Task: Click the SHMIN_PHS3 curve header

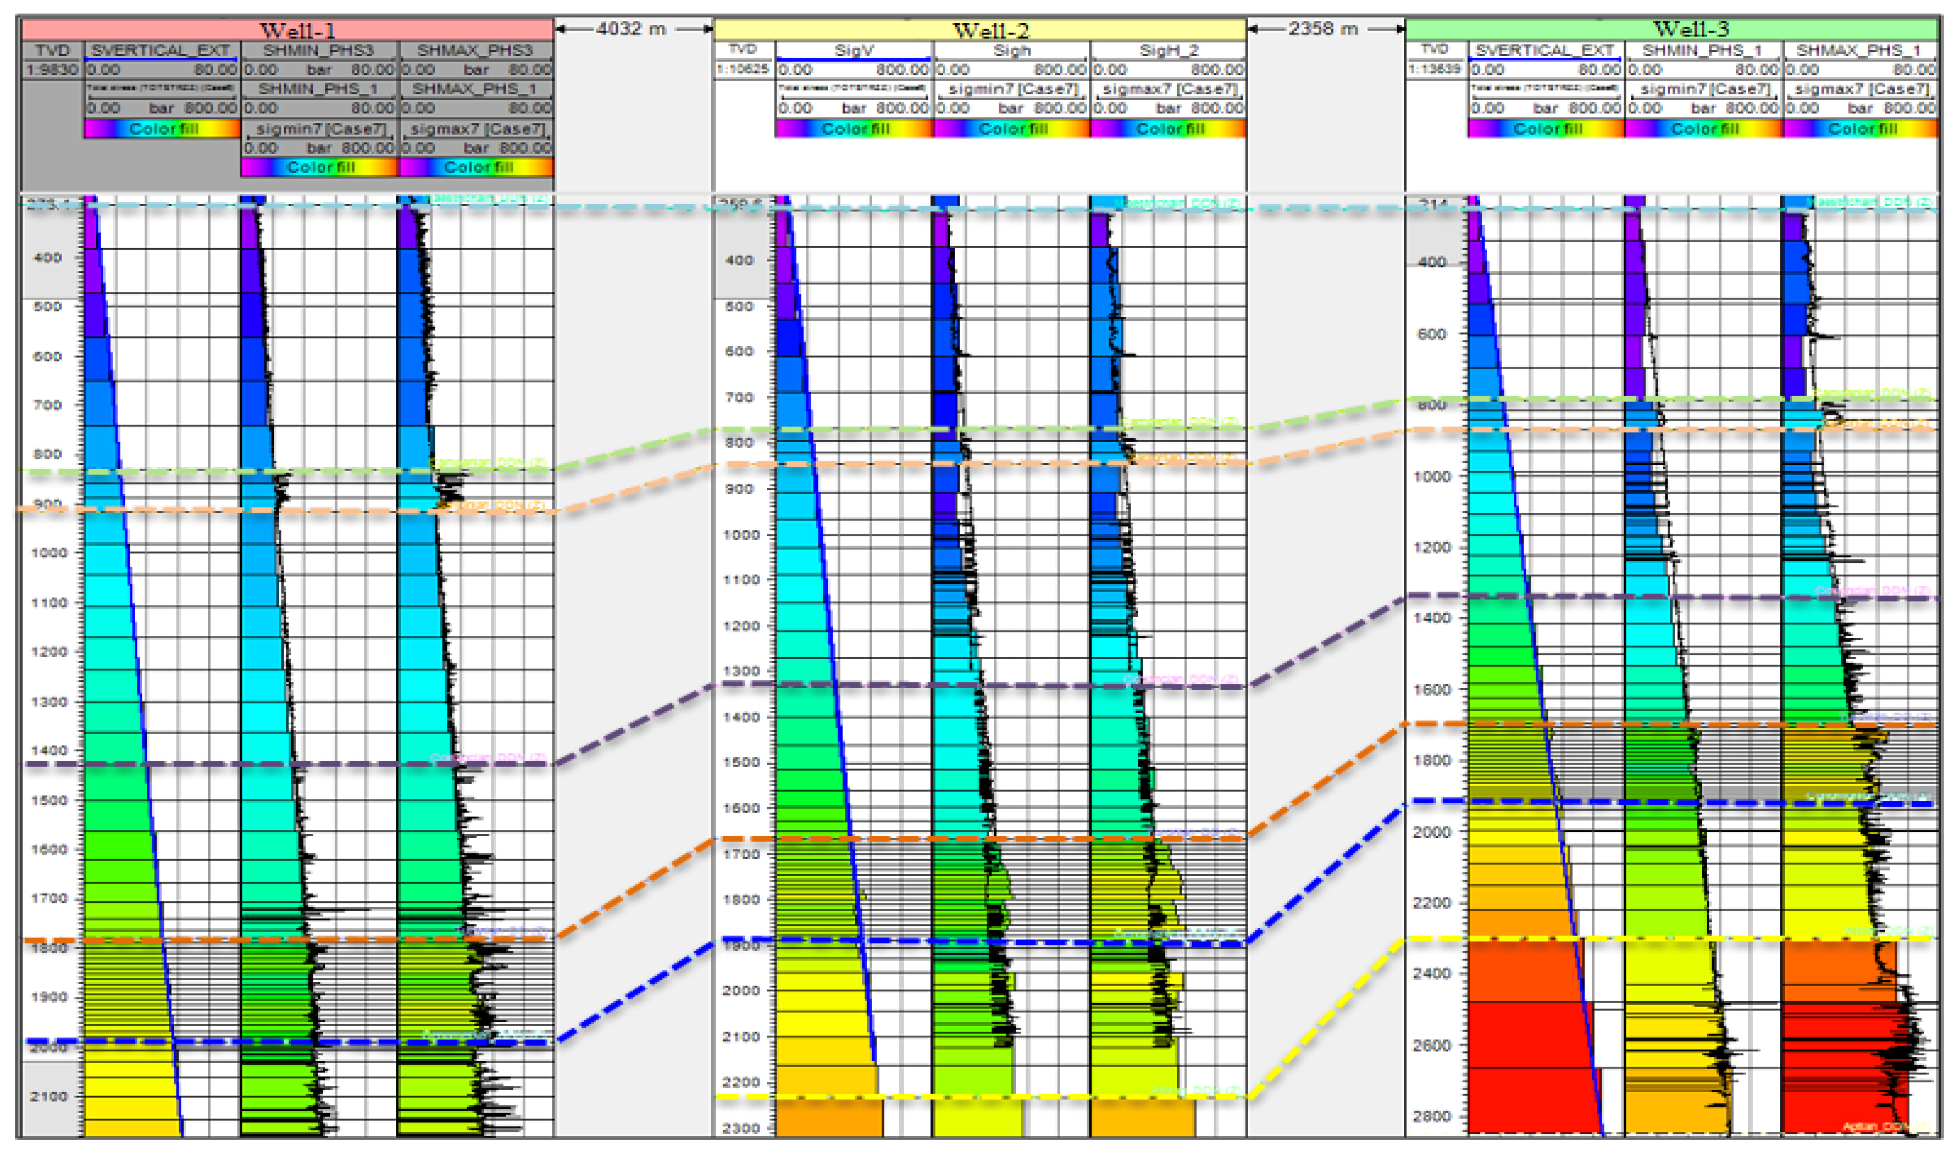Action: tap(319, 50)
